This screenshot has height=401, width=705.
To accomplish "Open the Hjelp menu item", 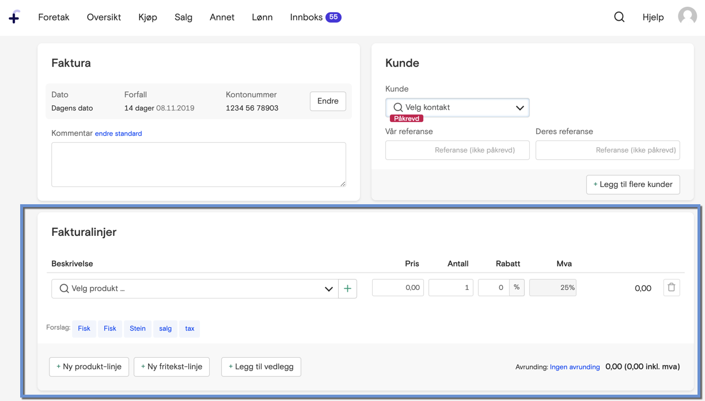I will 653,17.
